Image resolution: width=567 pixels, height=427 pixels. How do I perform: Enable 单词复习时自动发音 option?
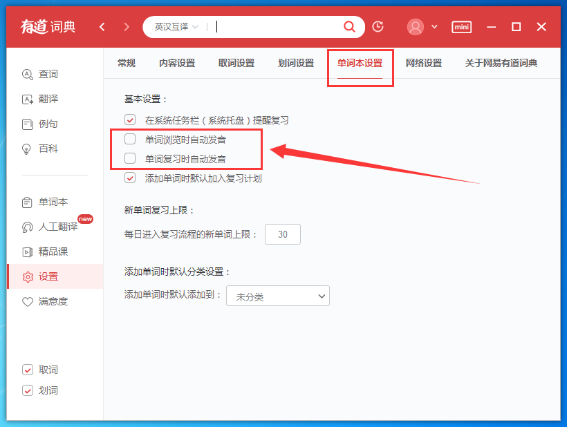tap(129, 158)
